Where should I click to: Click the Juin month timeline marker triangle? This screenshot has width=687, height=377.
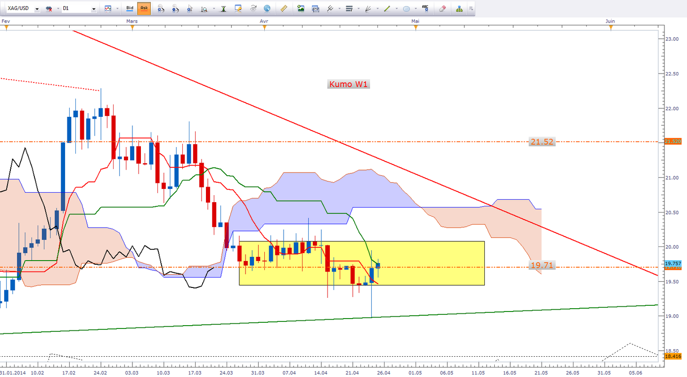611,27
